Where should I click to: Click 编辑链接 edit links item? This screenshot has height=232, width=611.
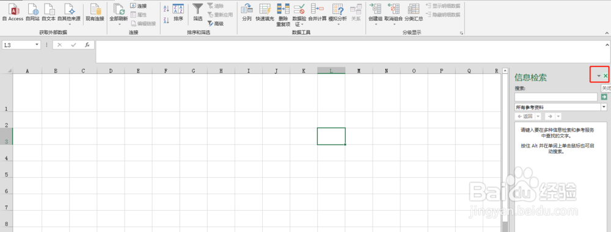coord(143,24)
